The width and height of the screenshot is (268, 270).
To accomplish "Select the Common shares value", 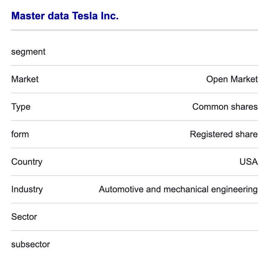I will point(225,107).
